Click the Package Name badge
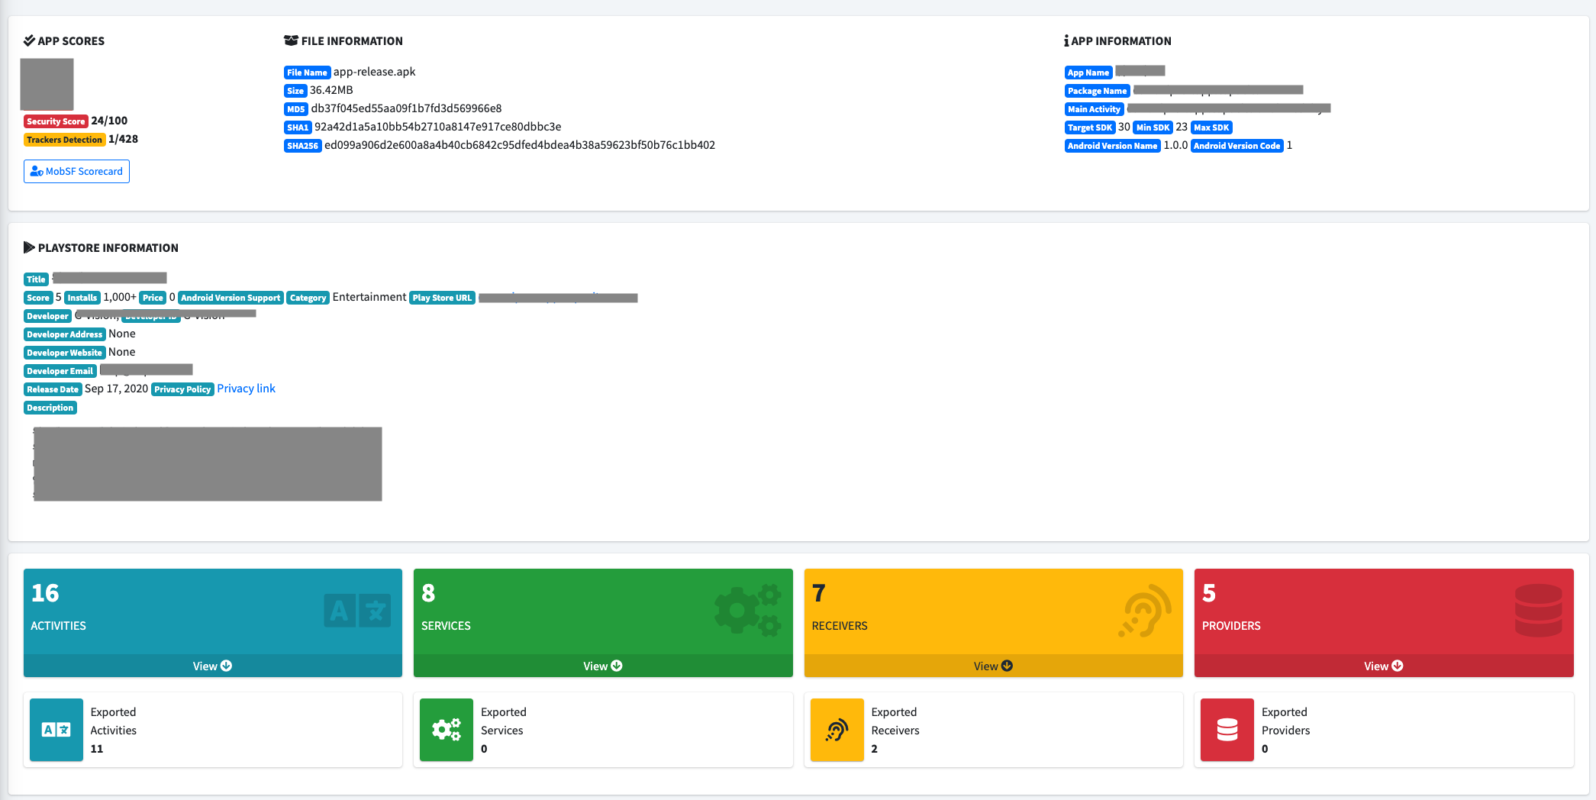The width and height of the screenshot is (1596, 800). tap(1097, 91)
